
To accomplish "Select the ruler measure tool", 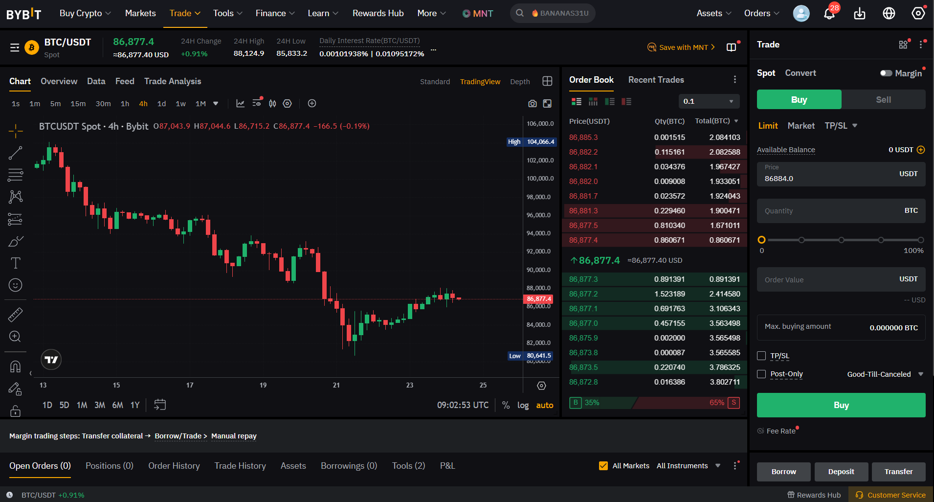I will click(15, 315).
